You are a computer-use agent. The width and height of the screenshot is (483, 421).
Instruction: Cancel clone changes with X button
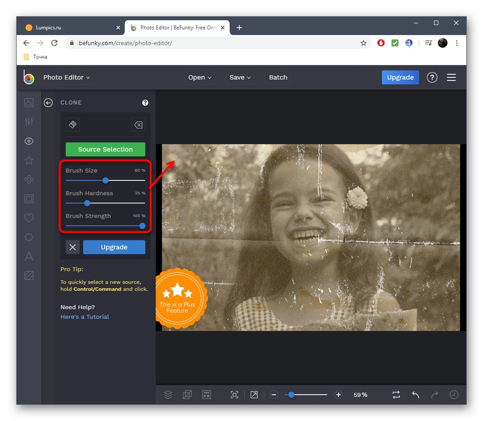pos(73,247)
